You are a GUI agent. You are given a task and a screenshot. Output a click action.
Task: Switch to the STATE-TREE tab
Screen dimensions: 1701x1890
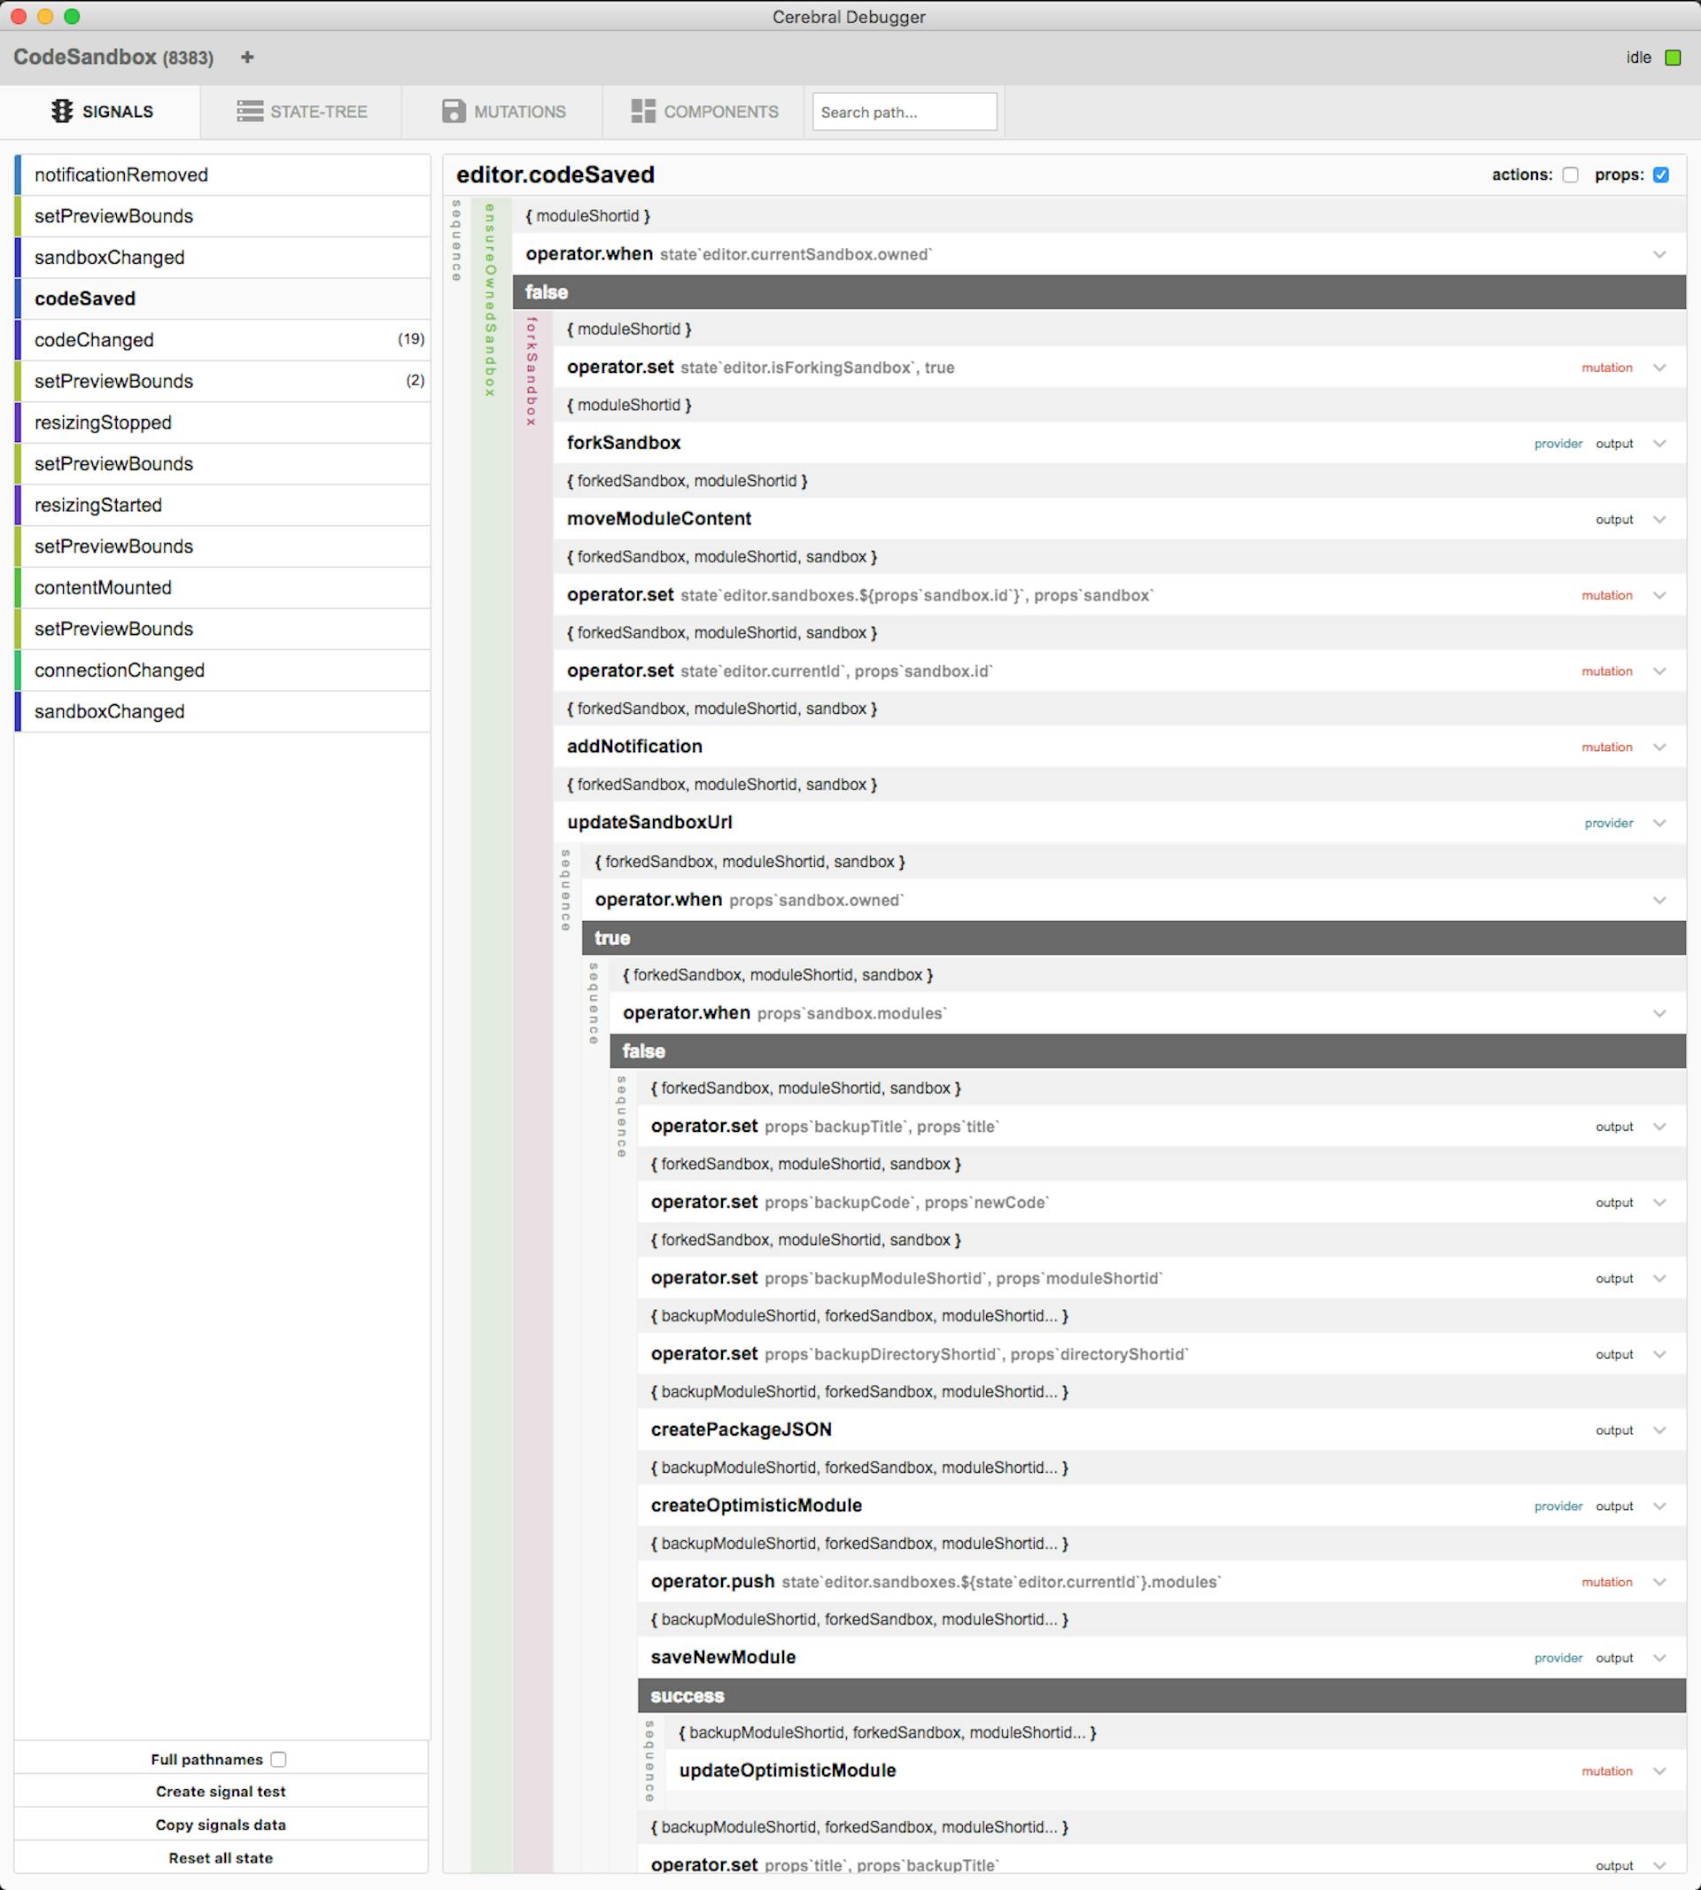320,112
